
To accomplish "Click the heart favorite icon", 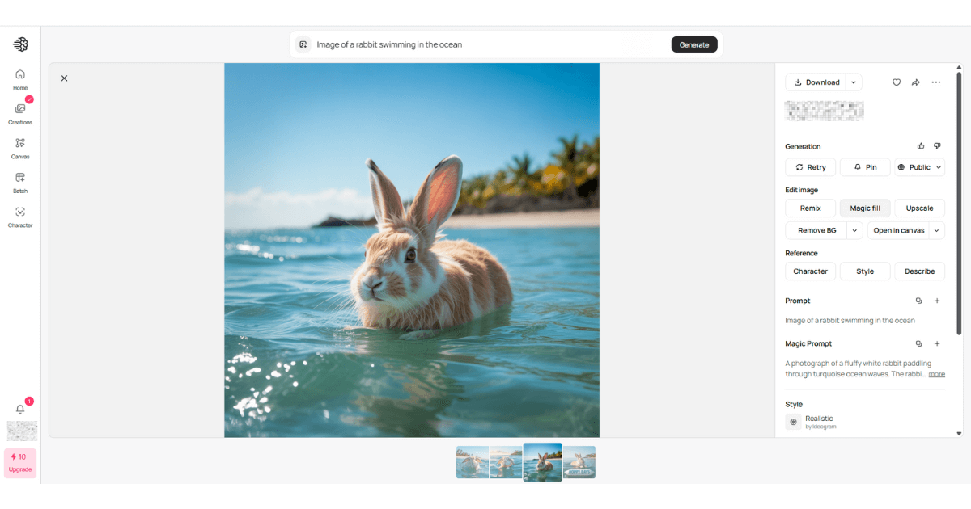I will tap(897, 82).
